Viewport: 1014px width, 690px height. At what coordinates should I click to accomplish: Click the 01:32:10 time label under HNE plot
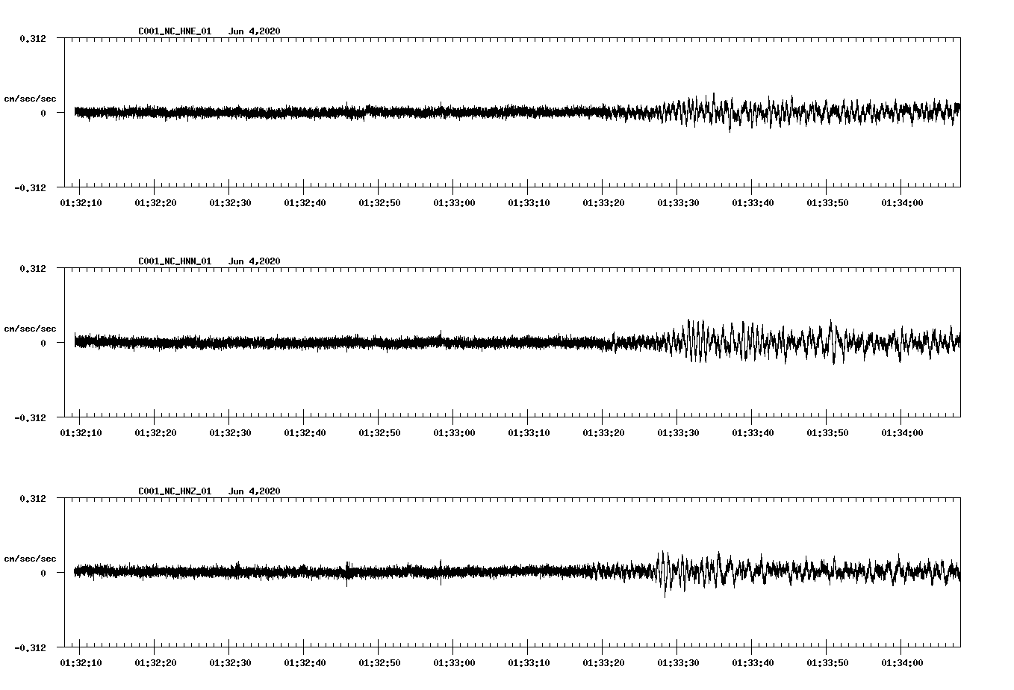point(81,203)
